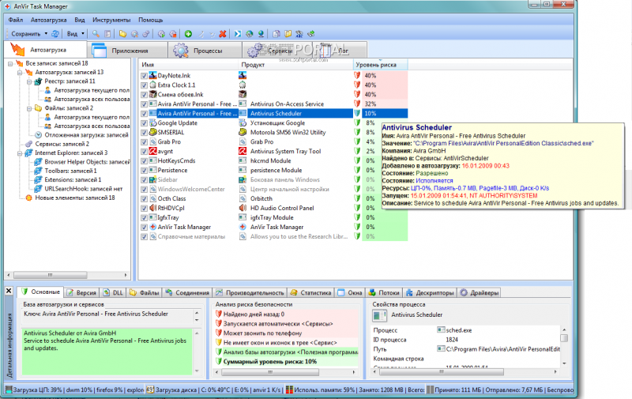Screen dimensions: 632x399
Task: Collapse the Файлы: записей 2 node
Action: (29, 108)
